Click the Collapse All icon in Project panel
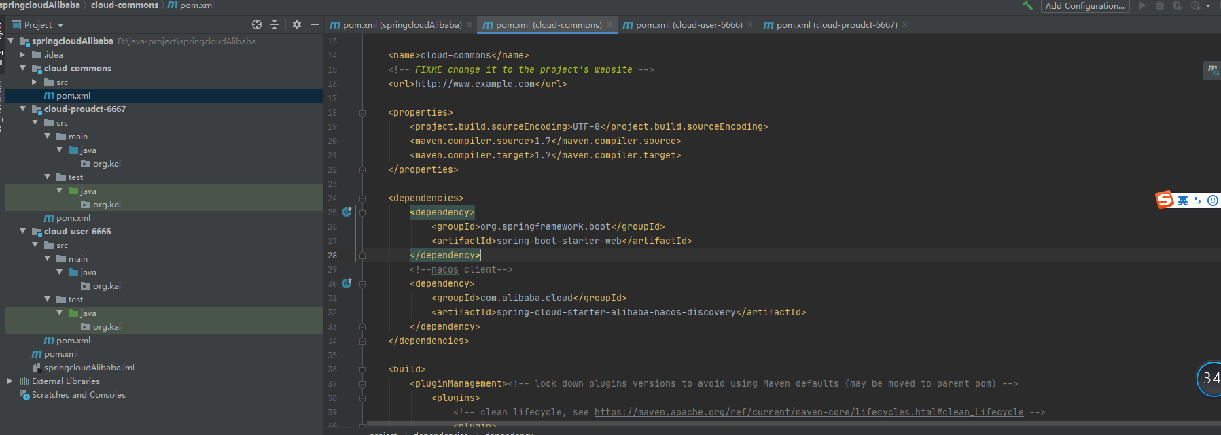Screen dimensions: 1221x435 point(275,24)
